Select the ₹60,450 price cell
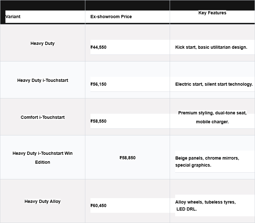 click(x=98, y=205)
